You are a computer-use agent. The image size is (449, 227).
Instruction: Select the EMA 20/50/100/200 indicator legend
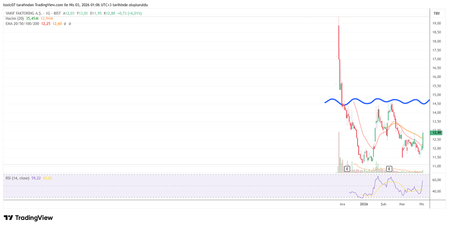(22, 24)
